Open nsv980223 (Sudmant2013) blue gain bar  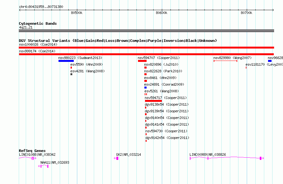(x=66, y=61)
